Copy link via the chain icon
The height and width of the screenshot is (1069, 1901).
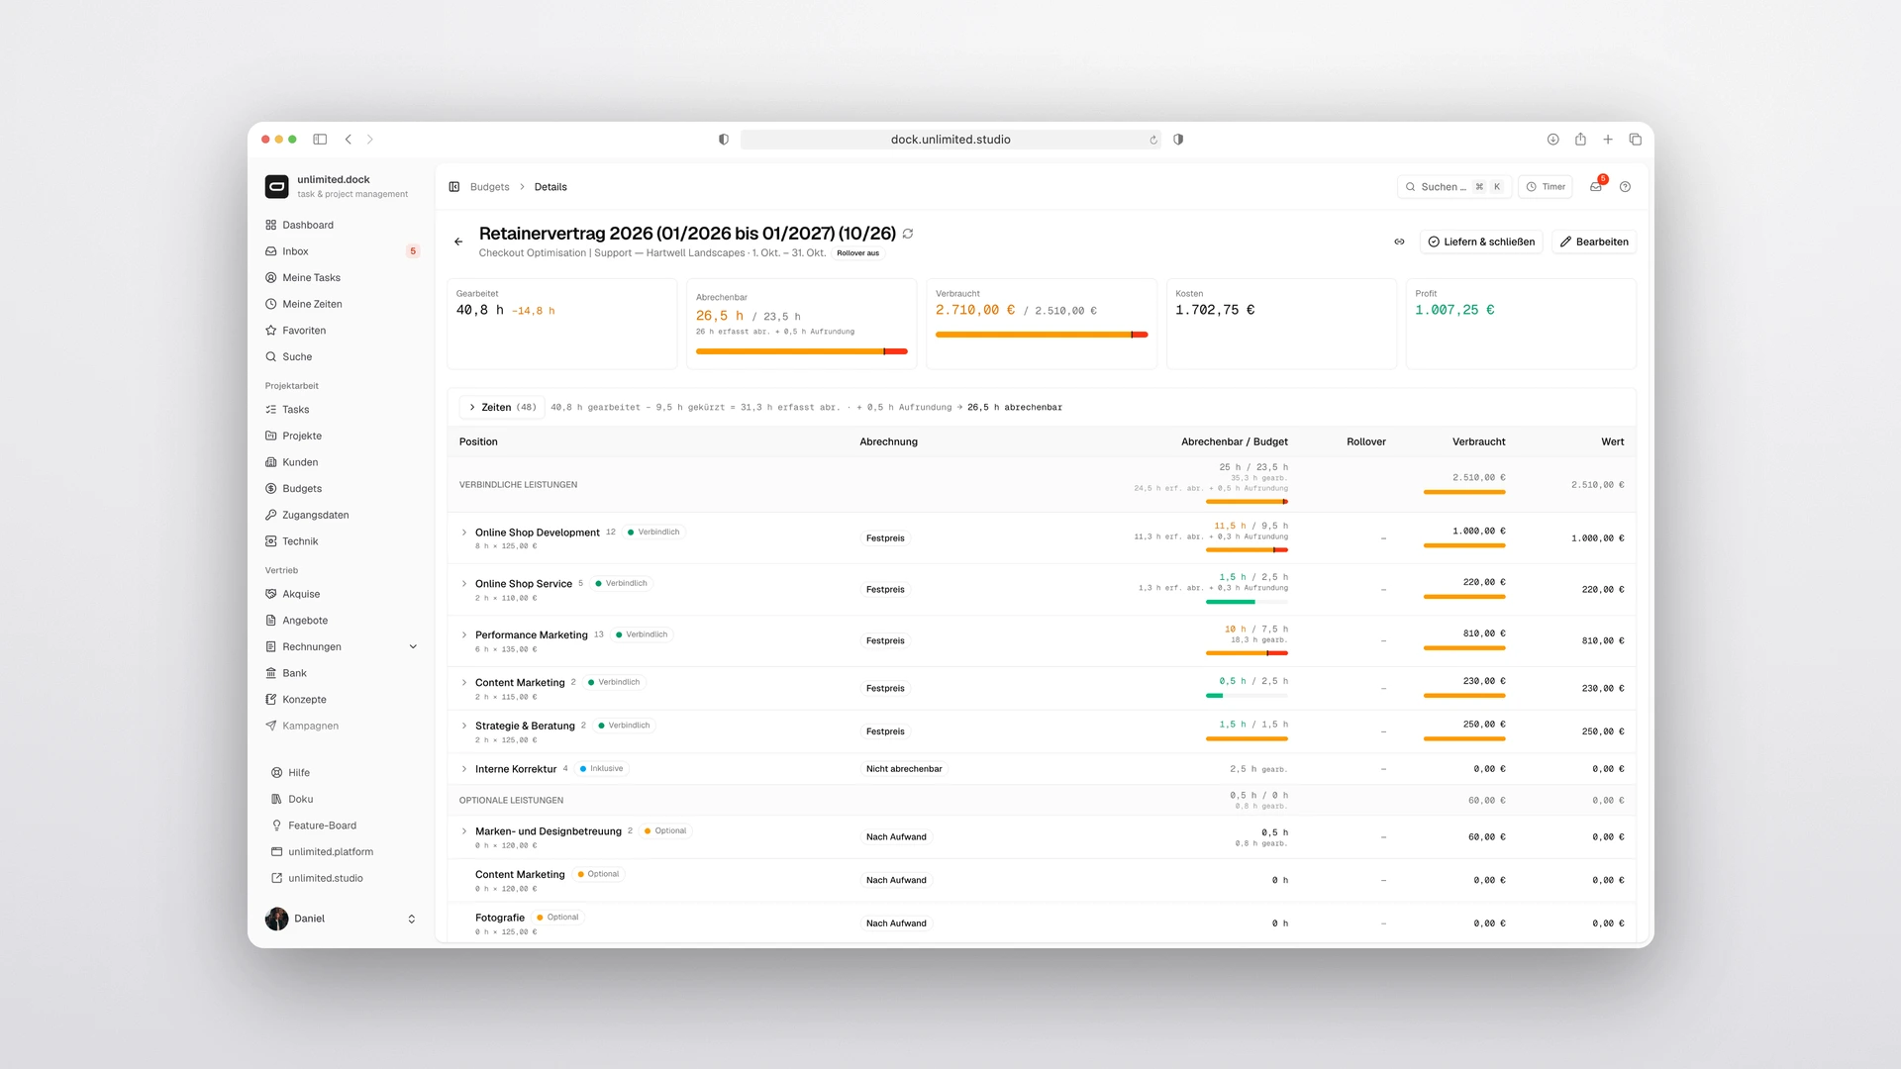click(x=1399, y=242)
